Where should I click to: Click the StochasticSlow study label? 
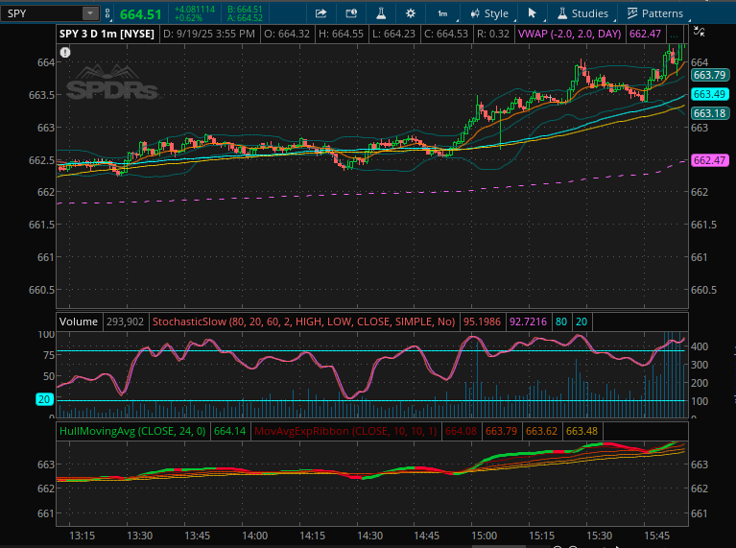tap(304, 322)
